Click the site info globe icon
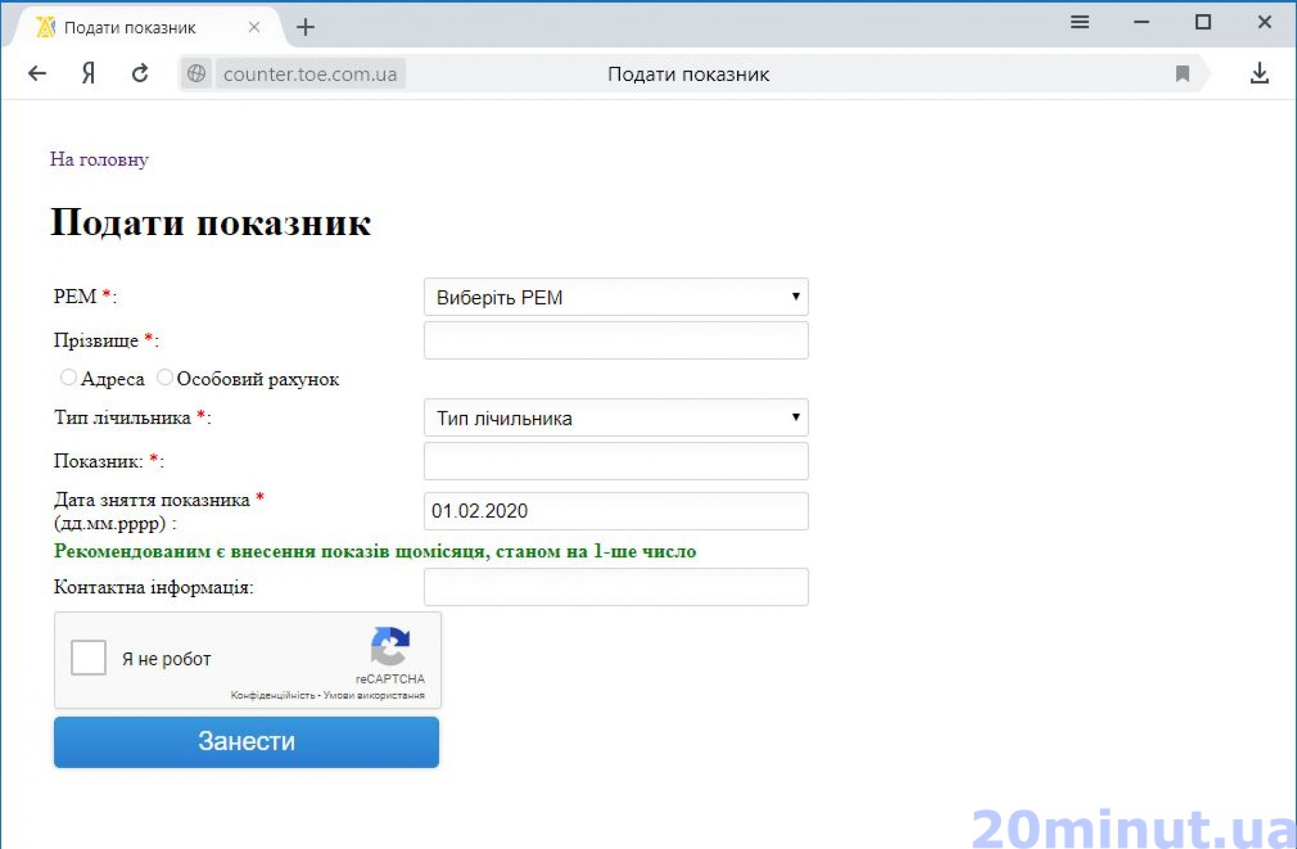This screenshot has height=849, width=1297. tap(197, 73)
